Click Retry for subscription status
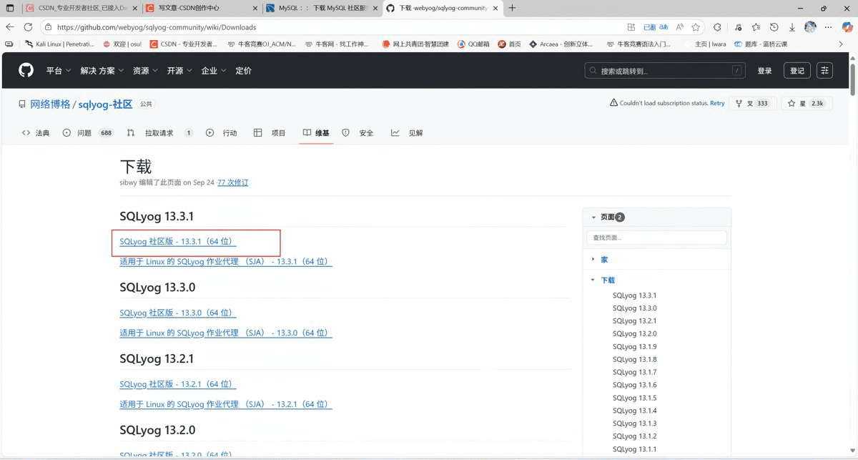This screenshot has width=858, height=460. 717,103
